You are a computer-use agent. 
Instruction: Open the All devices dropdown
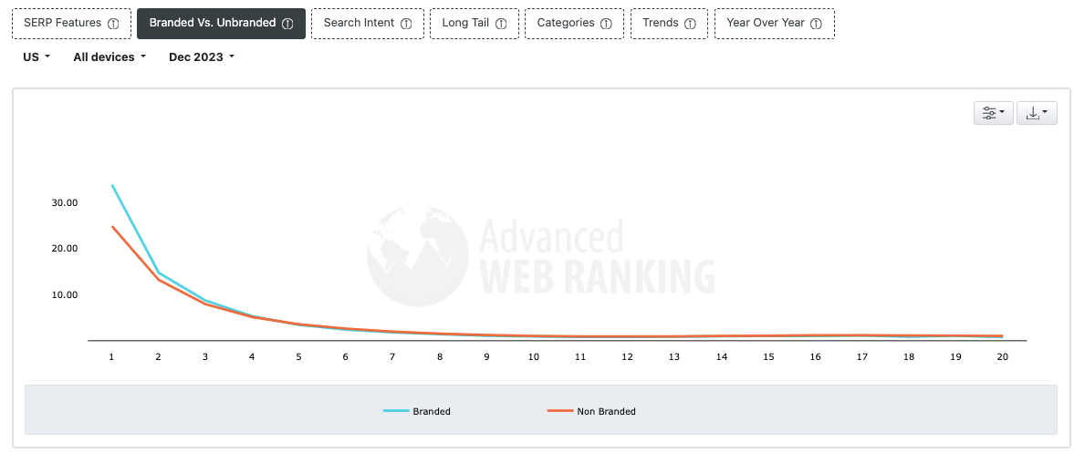click(110, 57)
